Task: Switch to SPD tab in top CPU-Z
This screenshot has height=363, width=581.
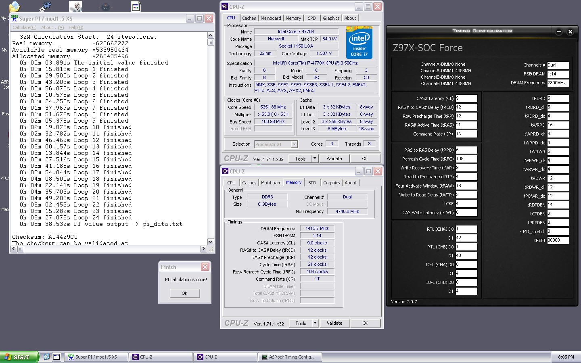Action: pos(312,18)
